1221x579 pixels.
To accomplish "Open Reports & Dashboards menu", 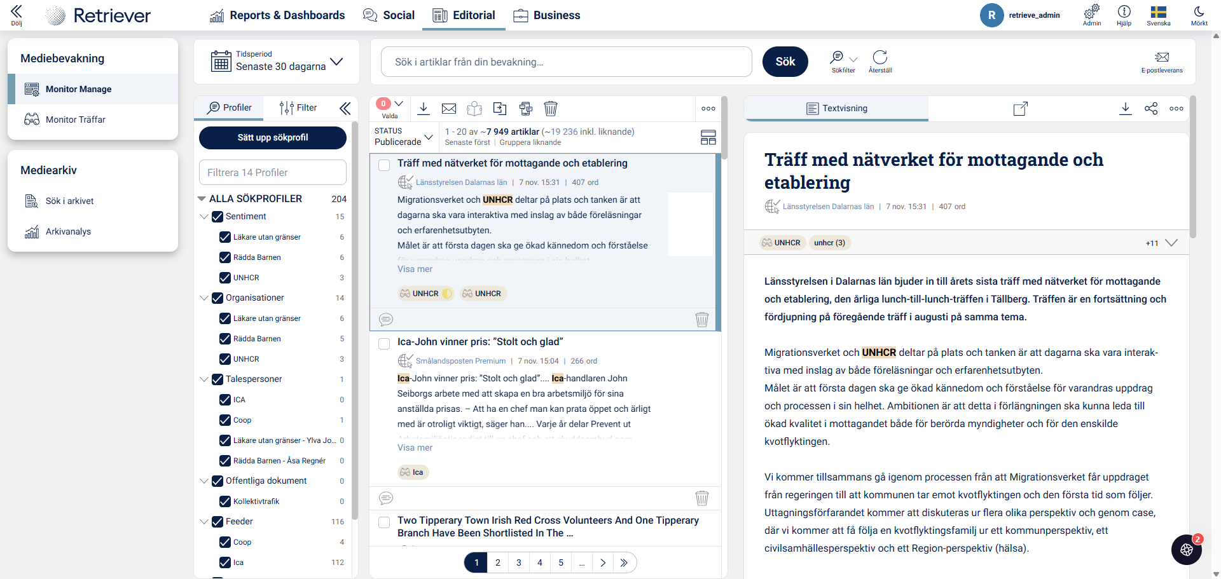I will pyautogui.click(x=277, y=15).
